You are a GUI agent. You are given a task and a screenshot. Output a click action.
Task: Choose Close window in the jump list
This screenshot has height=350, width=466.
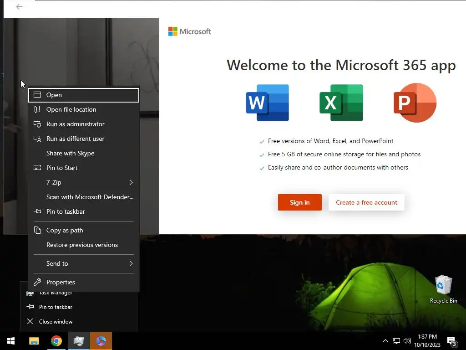78,322
